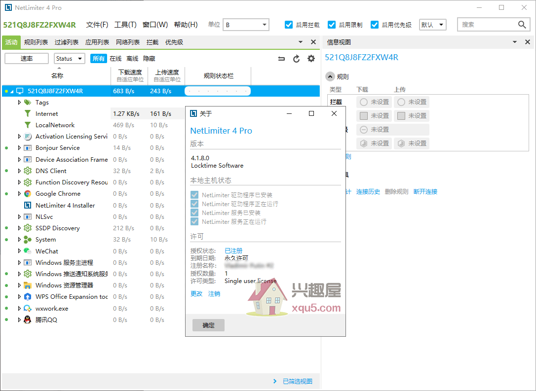536x391 pixels.
Task: Click the NLSvc service icon
Action: coord(28,216)
